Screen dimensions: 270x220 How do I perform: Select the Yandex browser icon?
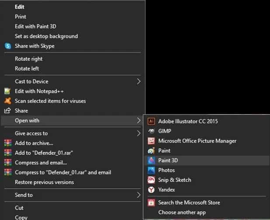point(152,190)
